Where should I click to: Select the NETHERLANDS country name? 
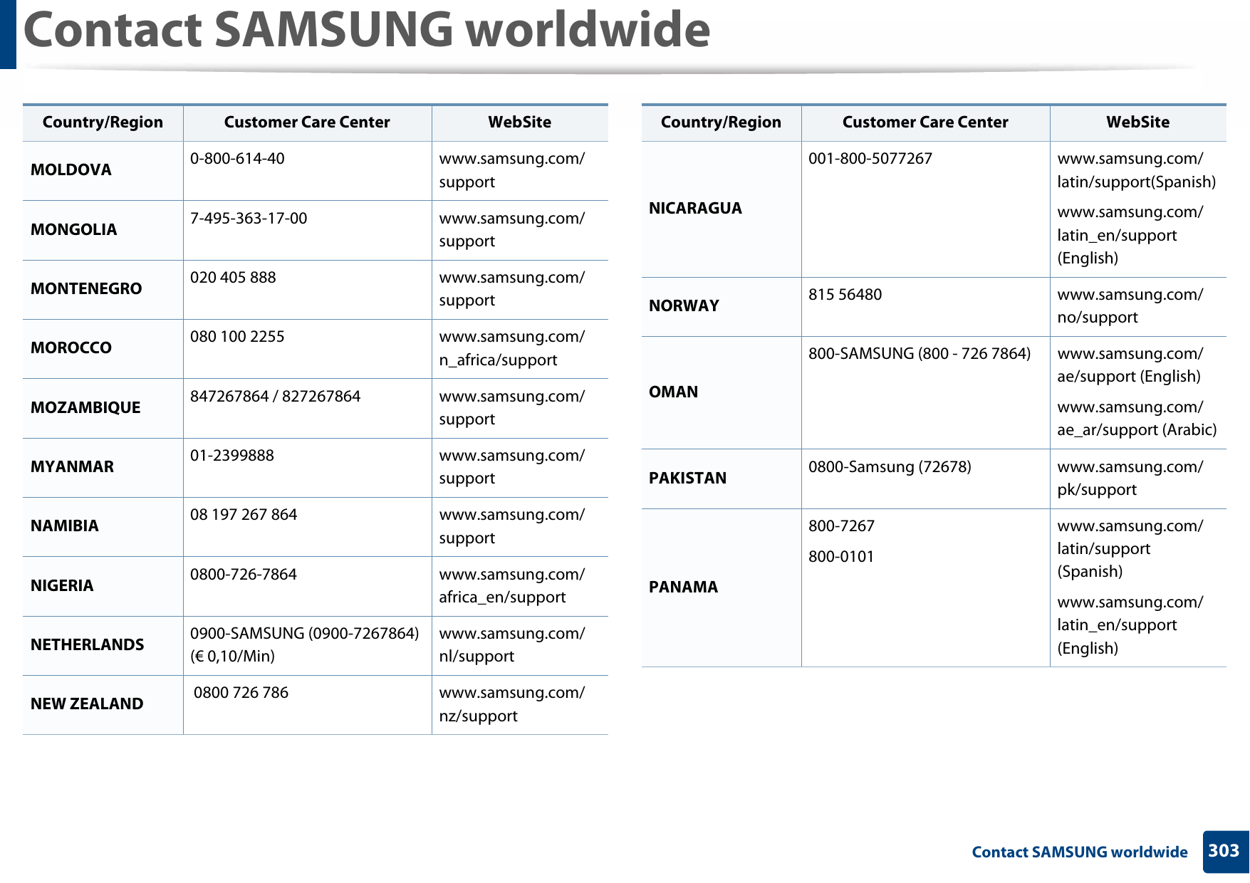pos(88,645)
